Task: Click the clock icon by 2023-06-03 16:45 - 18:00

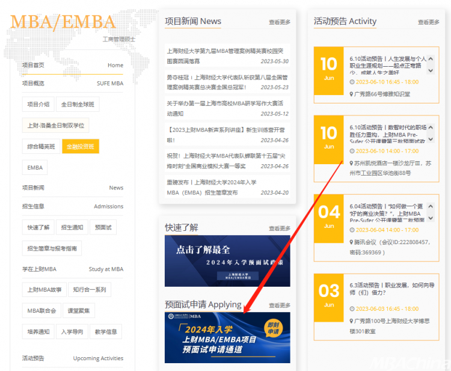Action: (x=352, y=309)
